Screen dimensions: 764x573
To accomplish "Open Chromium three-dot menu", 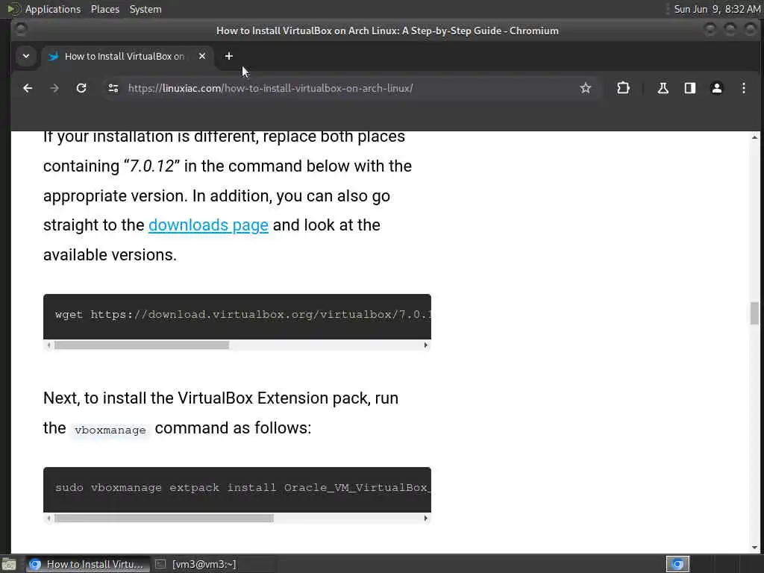I will click(x=744, y=88).
